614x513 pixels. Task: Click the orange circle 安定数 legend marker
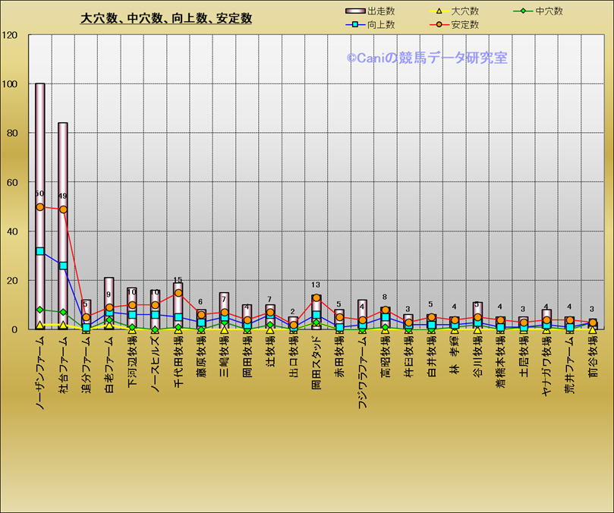tap(439, 25)
